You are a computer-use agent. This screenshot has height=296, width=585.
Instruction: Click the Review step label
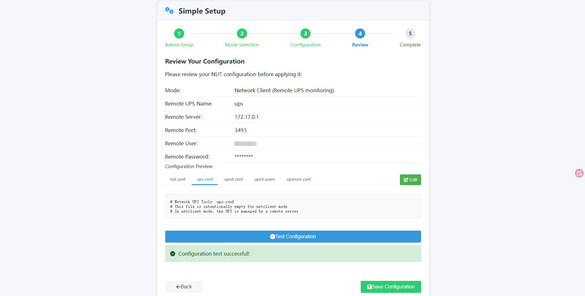pos(360,45)
